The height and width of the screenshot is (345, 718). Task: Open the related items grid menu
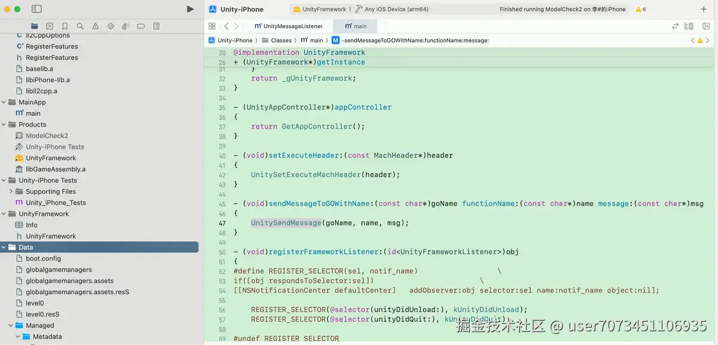click(x=212, y=26)
